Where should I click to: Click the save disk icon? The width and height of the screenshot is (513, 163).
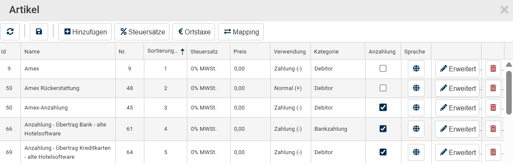point(39,32)
